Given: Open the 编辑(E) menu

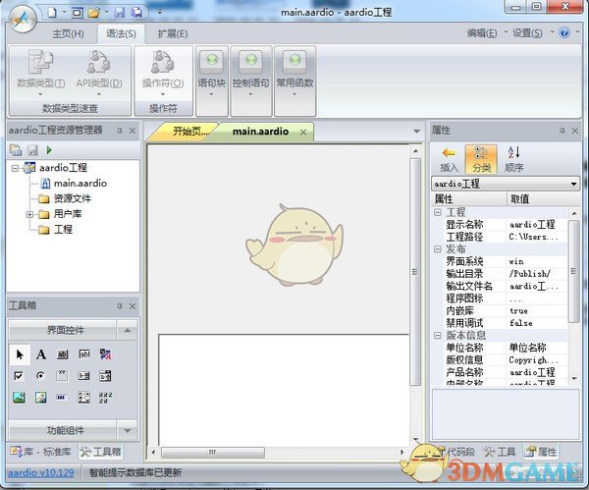Looking at the screenshot, I should tap(482, 33).
